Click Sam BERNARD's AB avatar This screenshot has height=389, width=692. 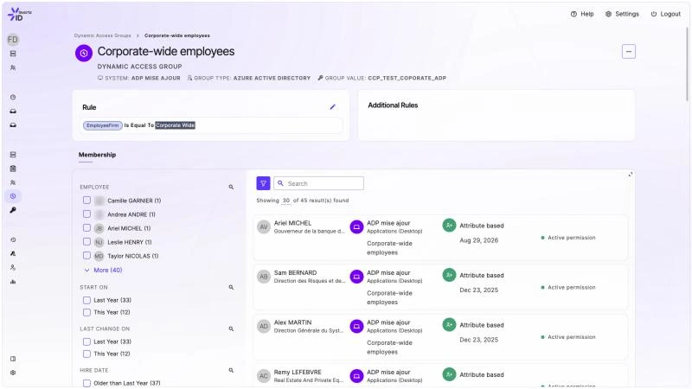(264, 277)
